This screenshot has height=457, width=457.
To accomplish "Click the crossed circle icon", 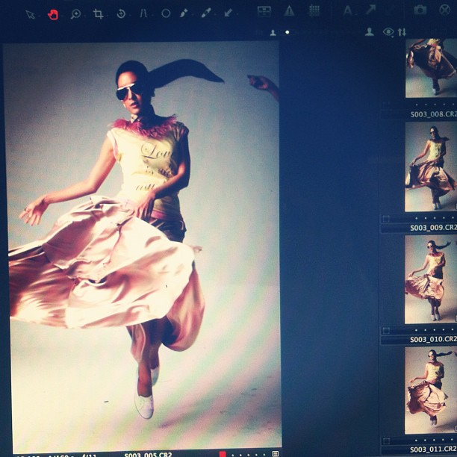I will point(445,10).
